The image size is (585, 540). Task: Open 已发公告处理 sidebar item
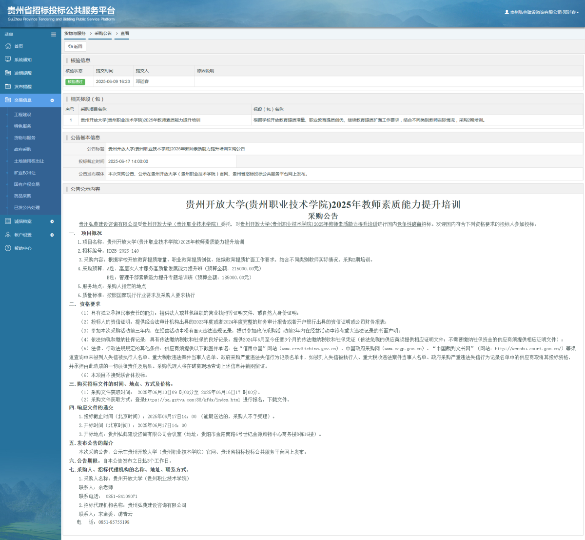[x=27, y=208]
